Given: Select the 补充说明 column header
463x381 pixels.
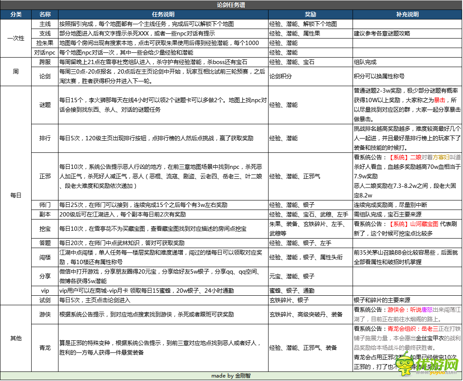Looking at the screenshot, I should click(x=407, y=14).
